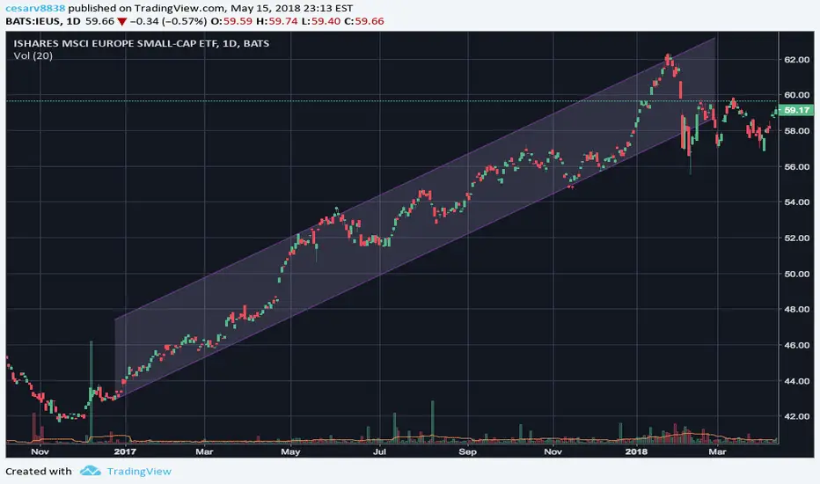
Task: Click the 42.00 price axis label
Action: [x=797, y=417]
